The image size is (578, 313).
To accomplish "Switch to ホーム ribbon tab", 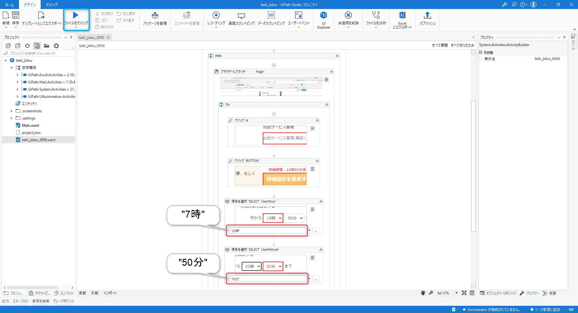I will [x=9, y=5].
